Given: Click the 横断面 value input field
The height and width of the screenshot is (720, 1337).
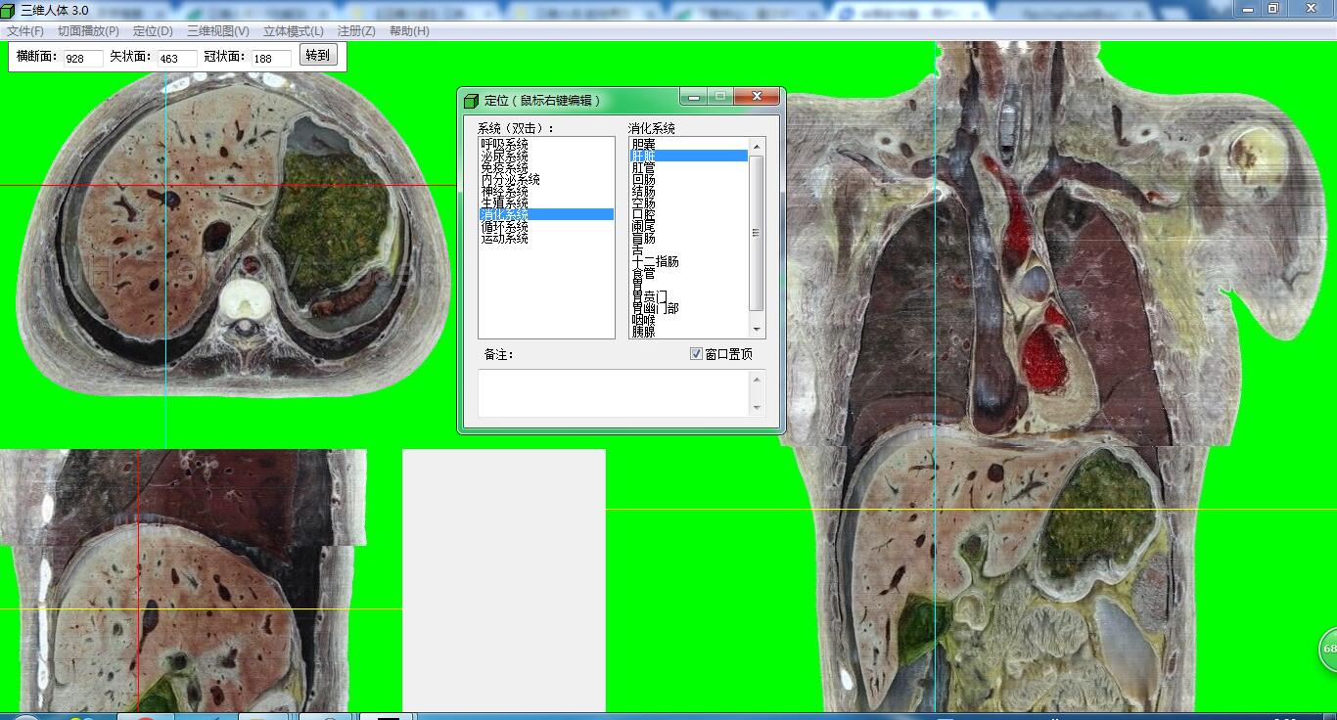Looking at the screenshot, I should [82, 59].
